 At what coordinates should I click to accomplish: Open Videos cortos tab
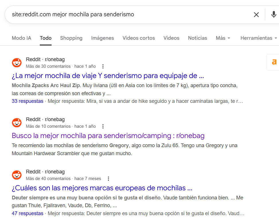tap(139, 38)
